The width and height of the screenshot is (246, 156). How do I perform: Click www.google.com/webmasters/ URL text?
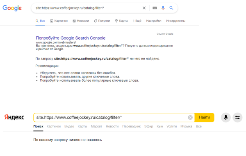(x=56, y=42)
